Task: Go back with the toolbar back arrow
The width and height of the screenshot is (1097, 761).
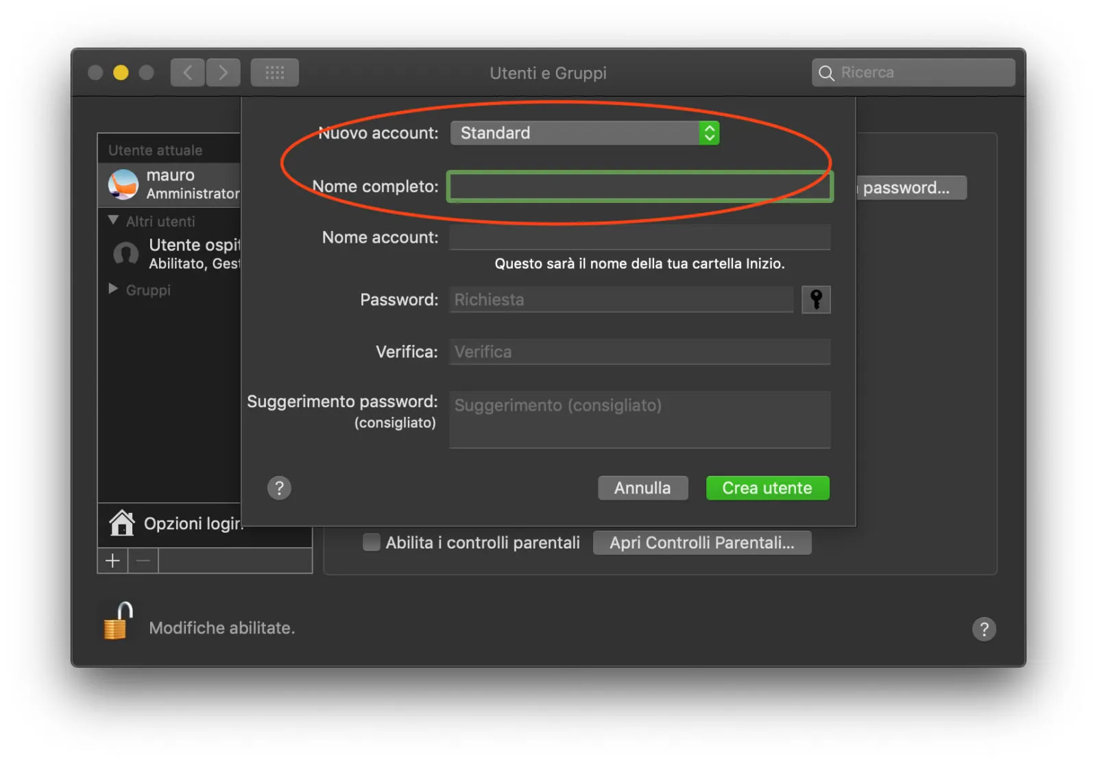Action: point(187,73)
